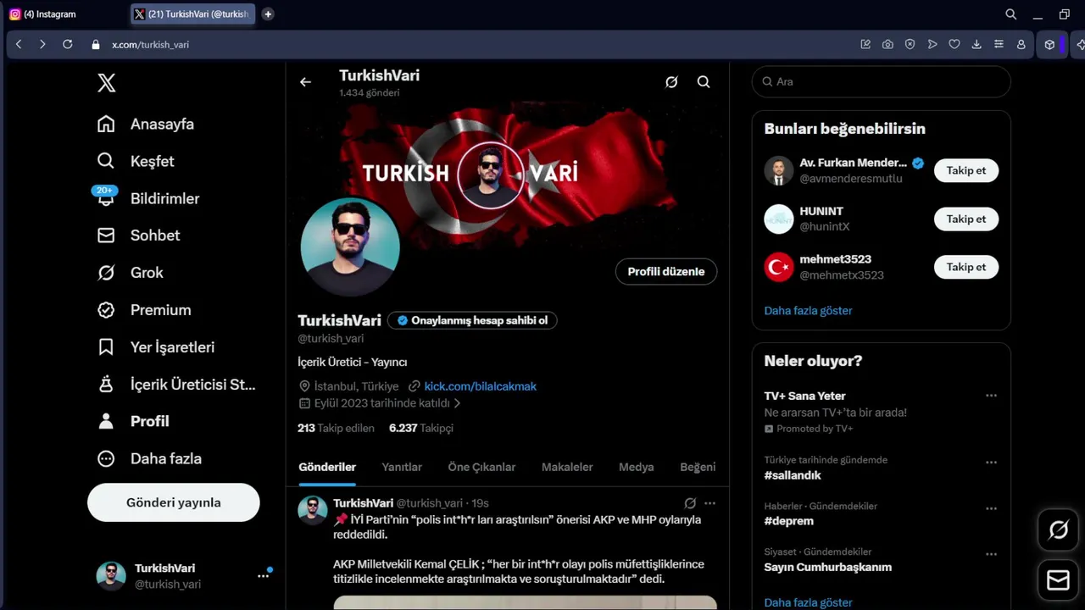Image resolution: width=1085 pixels, height=610 pixels.
Task: Open options for #deprem trend
Action: (x=991, y=508)
